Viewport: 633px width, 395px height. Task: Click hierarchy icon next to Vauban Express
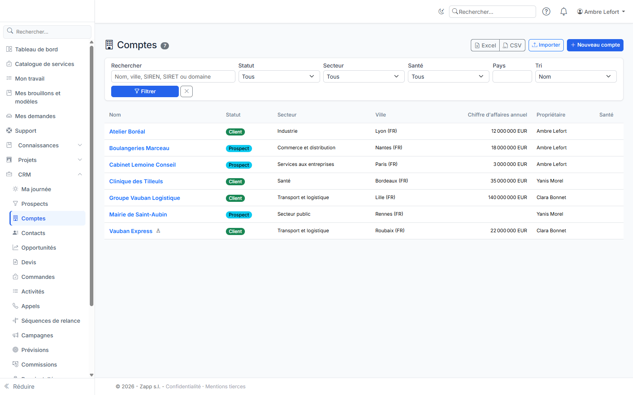coord(158,231)
